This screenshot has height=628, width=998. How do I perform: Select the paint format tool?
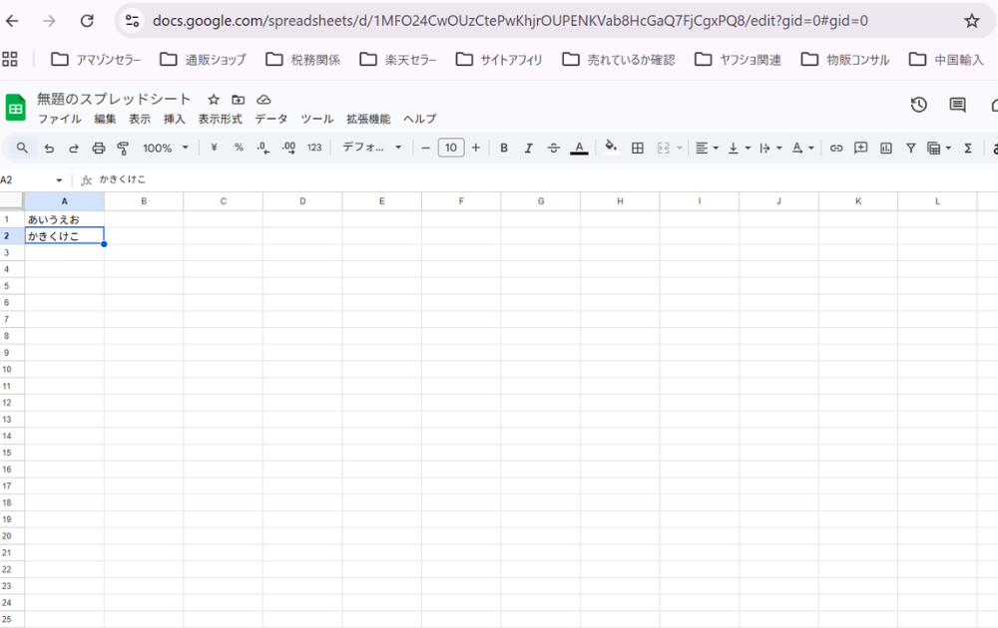[x=123, y=148]
